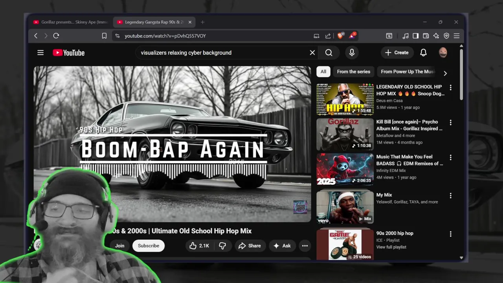
Task: Open the YouTube guide hamburger menu
Action: coord(40,53)
